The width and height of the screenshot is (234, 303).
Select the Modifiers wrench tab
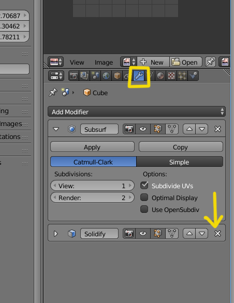(x=139, y=75)
